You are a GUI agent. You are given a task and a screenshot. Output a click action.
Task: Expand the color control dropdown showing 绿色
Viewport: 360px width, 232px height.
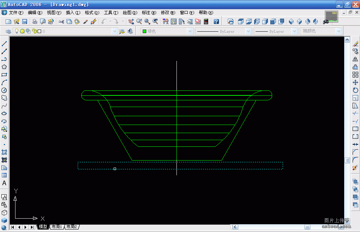point(190,31)
